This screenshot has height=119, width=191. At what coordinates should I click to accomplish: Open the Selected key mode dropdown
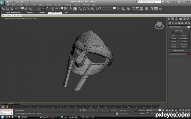pyautogui.click(x=153, y=110)
